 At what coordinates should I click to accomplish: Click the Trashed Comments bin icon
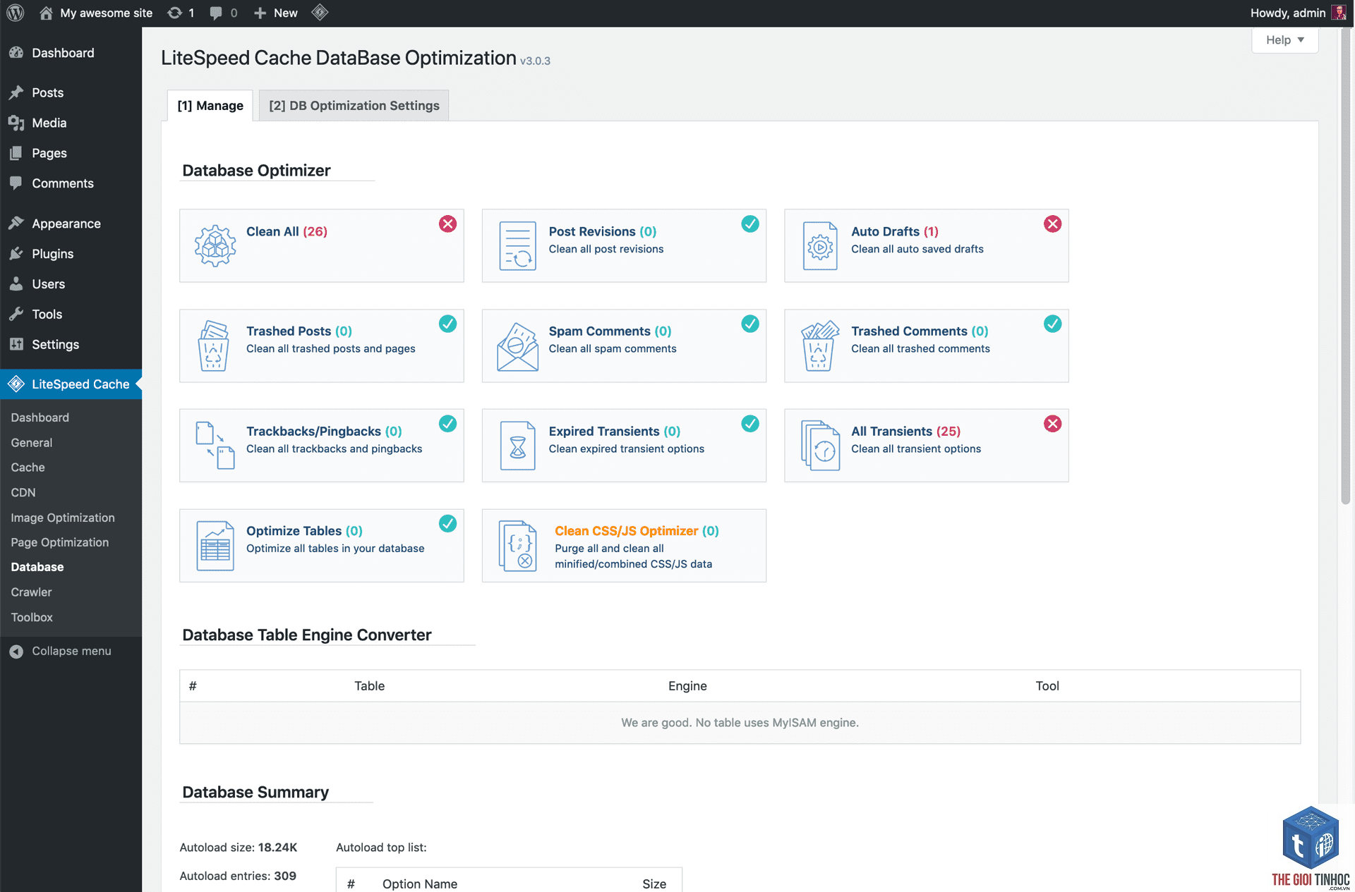pos(820,346)
